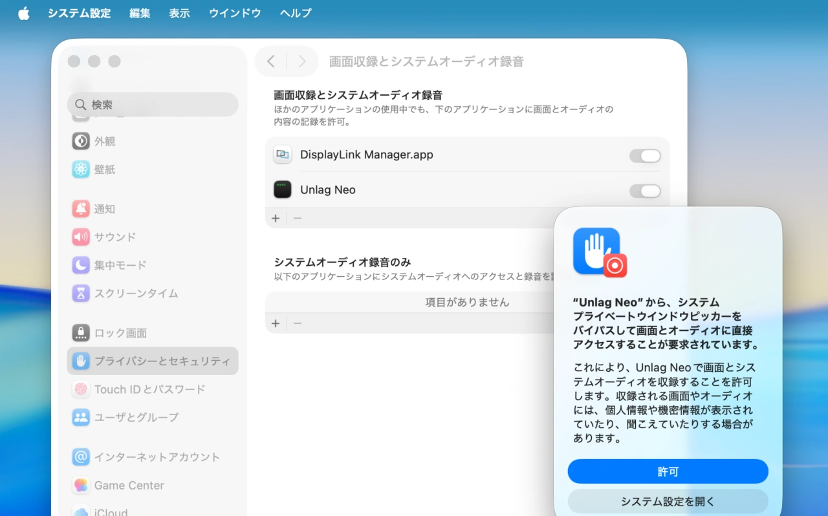Click システム設定を開く button

point(668,501)
